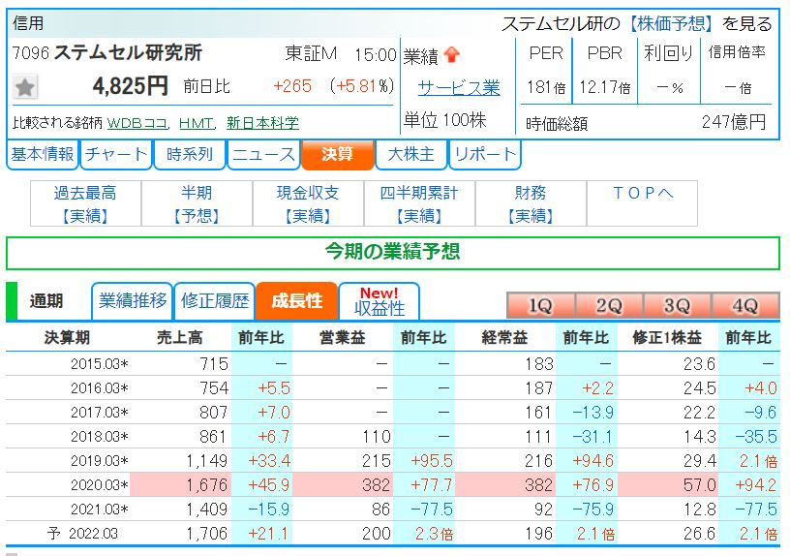The width and height of the screenshot is (790, 556).
Task: Select the 決算 tab
Action: (x=338, y=154)
